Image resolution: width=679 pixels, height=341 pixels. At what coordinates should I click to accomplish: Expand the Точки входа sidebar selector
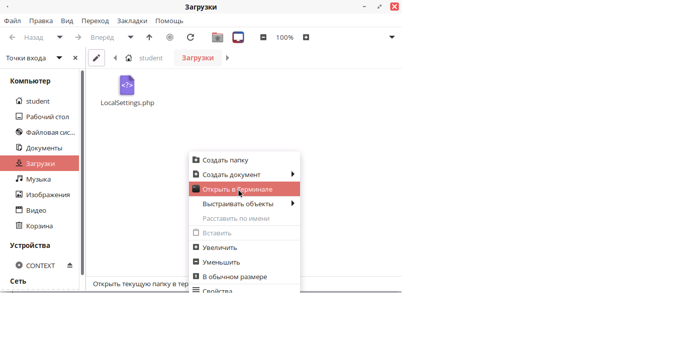pos(59,58)
